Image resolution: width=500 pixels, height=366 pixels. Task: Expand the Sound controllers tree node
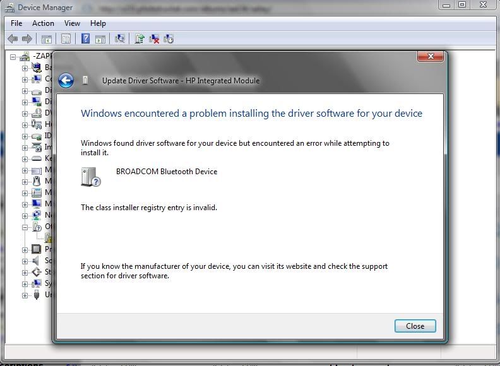[x=25, y=261]
